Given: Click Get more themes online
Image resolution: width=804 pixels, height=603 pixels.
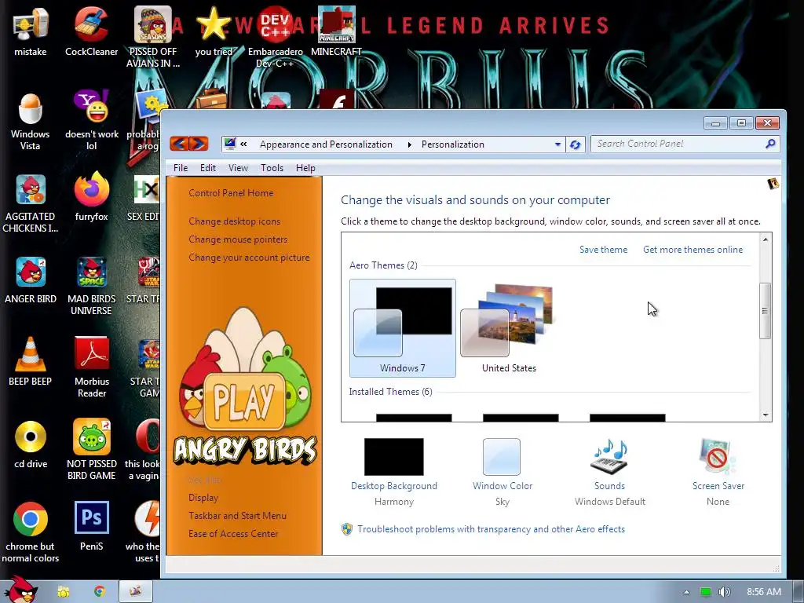Looking at the screenshot, I should click(693, 250).
